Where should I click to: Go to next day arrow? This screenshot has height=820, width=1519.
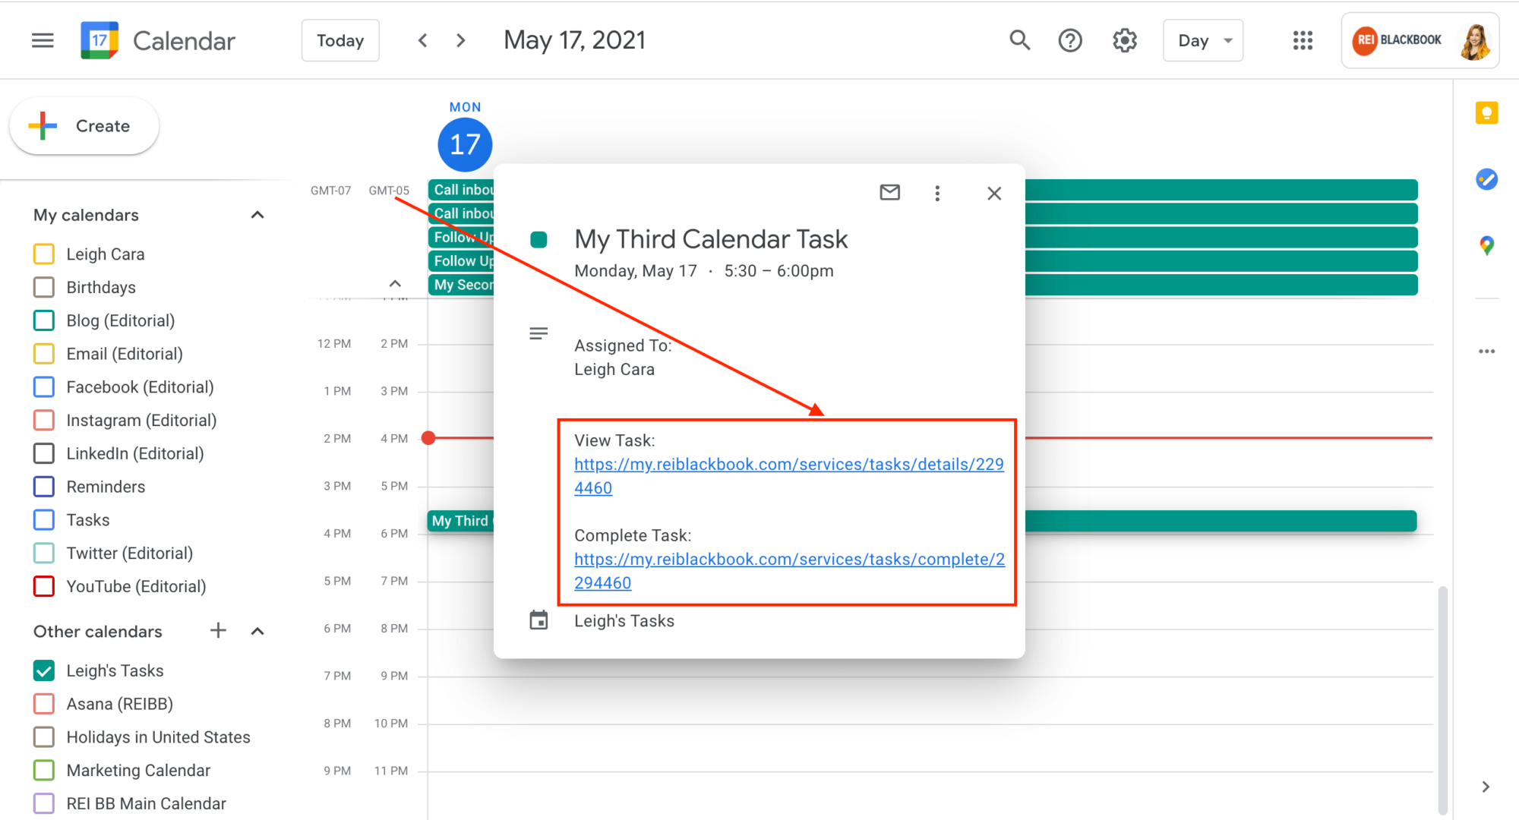pyautogui.click(x=460, y=40)
